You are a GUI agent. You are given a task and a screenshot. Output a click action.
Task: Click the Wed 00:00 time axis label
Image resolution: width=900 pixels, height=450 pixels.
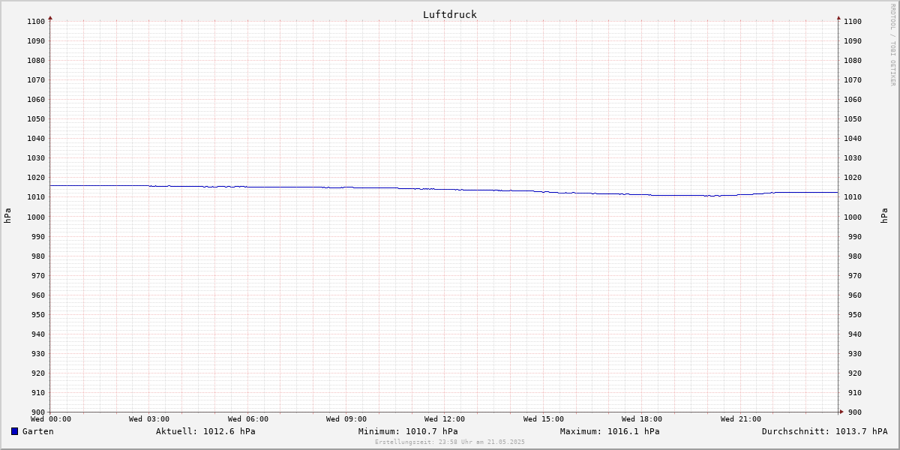click(x=51, y=419)
